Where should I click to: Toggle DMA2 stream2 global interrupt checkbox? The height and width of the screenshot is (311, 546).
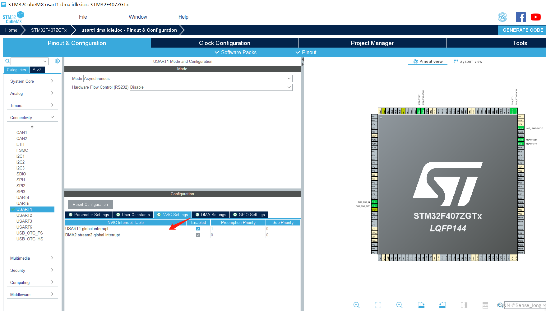[198, 235]
